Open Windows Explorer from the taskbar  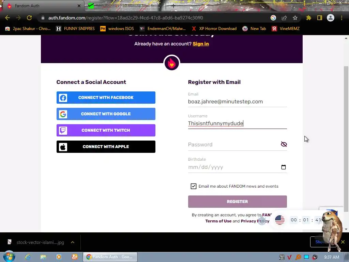coord(43,257)
